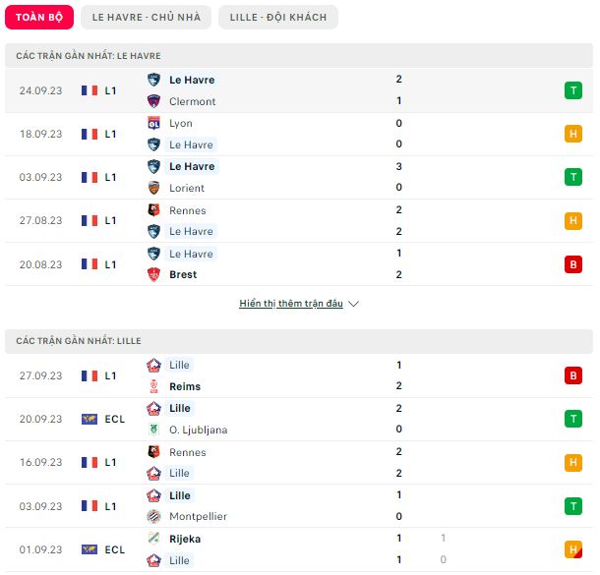600x575 pixels.
Task: Select the Toàn Bộ tab
Action: (x=39, y=18)
